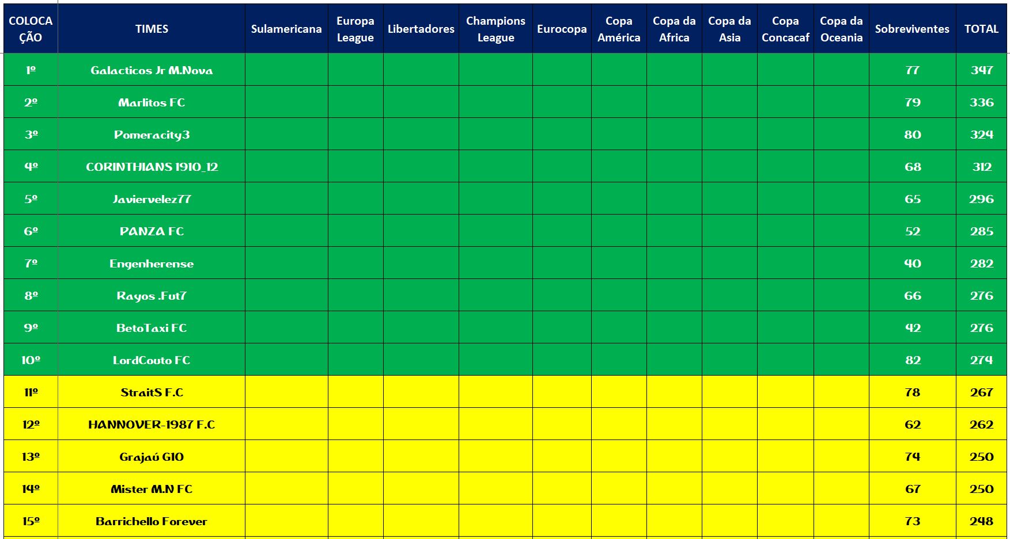Select the 1º ranking position cell

31,70
